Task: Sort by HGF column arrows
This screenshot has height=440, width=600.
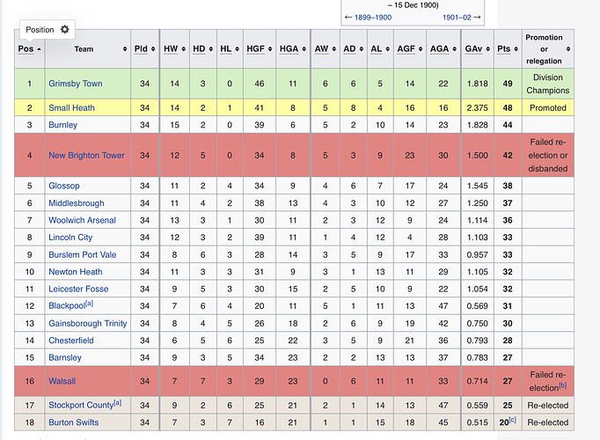Action: [x=270, y=49]
